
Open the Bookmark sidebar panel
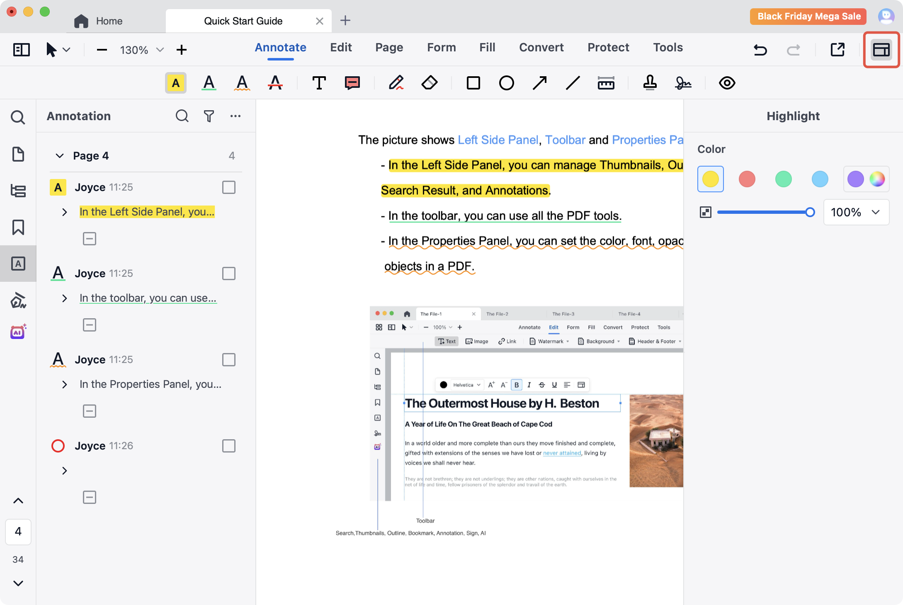(18, 227)
